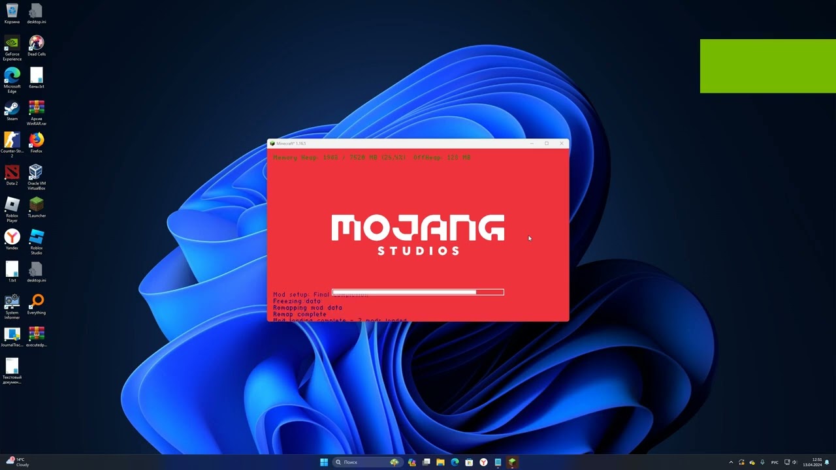Switch to Minecraft via its taskbar icon
The width and height of the screenshot is (836, 470).
pos(512,462)
